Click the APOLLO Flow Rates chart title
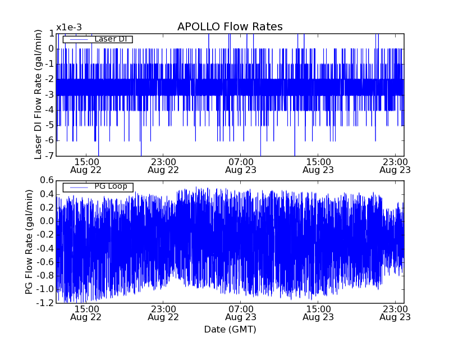 coord(230,27)
